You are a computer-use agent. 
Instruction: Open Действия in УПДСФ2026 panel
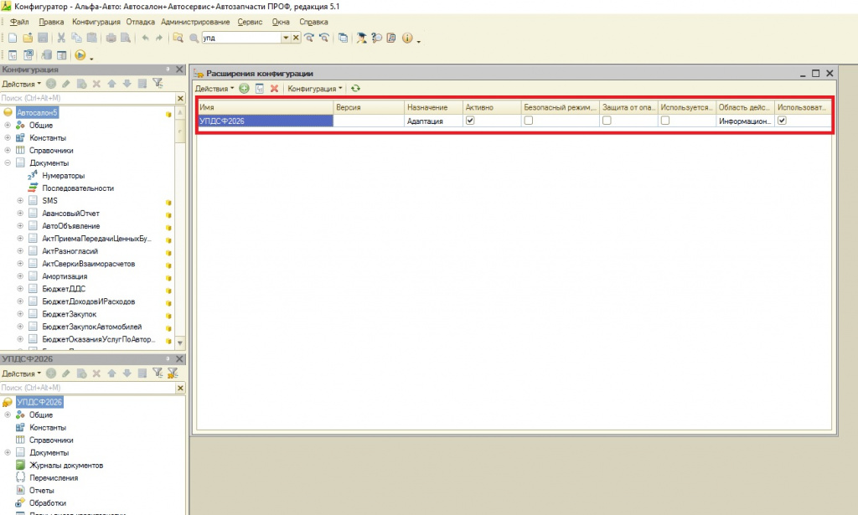(21, 373)
